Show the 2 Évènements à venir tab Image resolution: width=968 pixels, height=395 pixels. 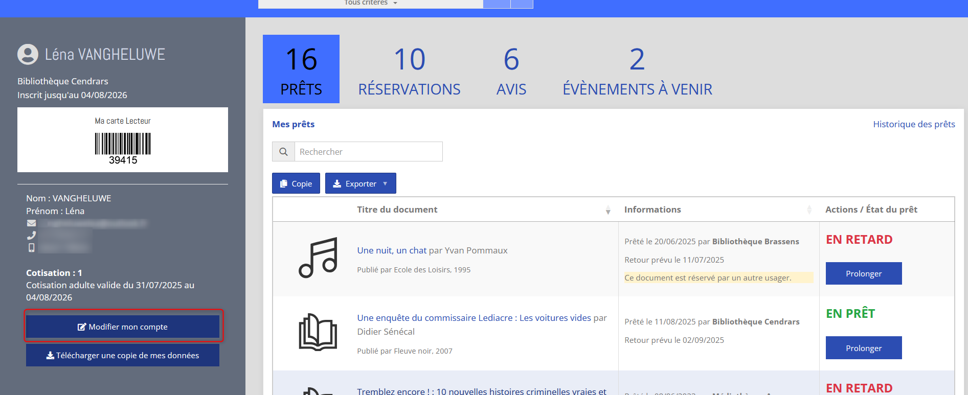click(x=637, y=69)
